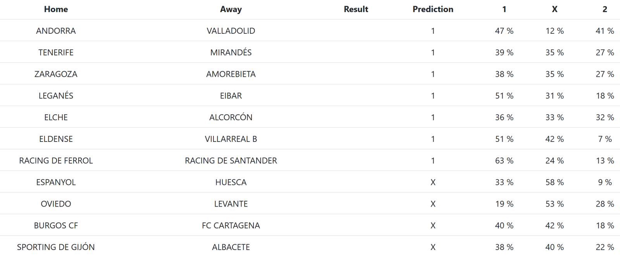This screenshot has height=257, width=620.
Task: Click the Away column header
Action: pos(231,9)
